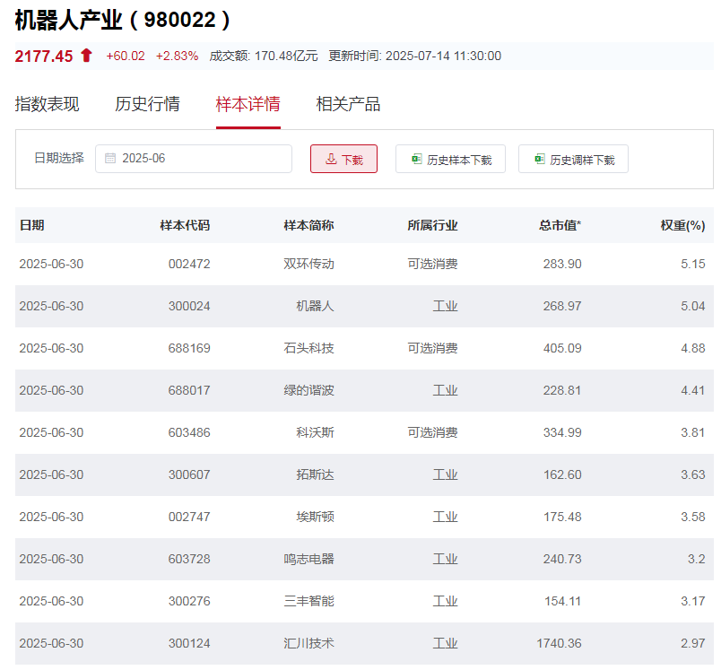Image resolution: width=721 pixels, height=670 pixels.
Task: Click sample code 603486
Action: (189, 432)
